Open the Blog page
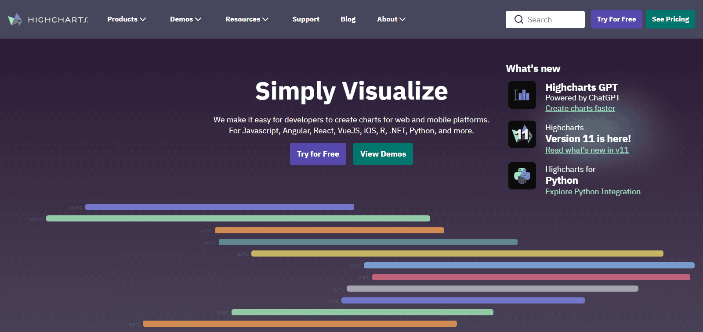703x332 pixels. pyautogui.click(x=348, y=19)
